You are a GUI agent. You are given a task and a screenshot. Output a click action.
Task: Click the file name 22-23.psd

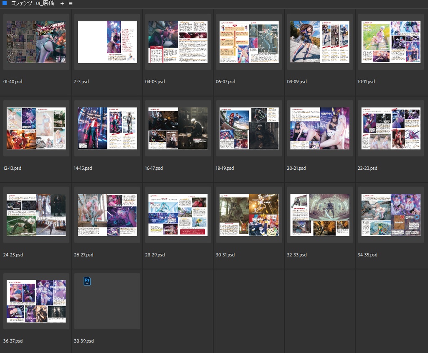coord(367,168)
